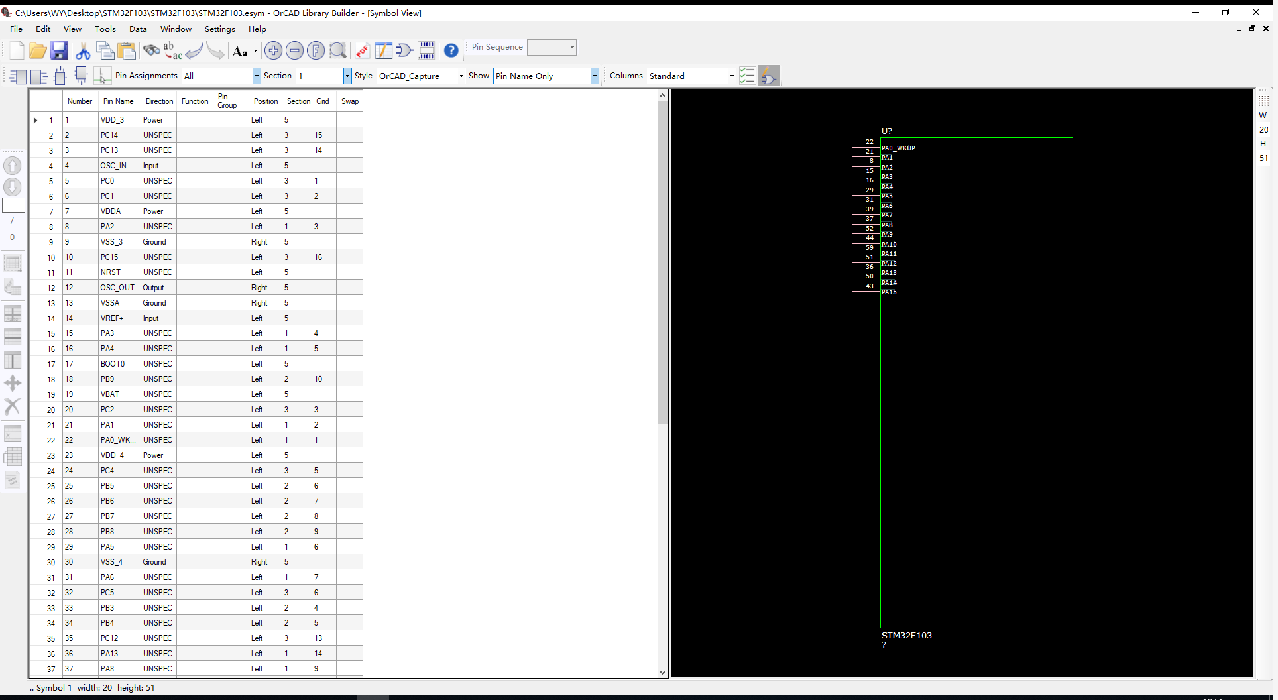This screenshot has width=1278, height=700.
Task: Open the Tools menu
Action: pyautogui.click(x=105, y=29)
